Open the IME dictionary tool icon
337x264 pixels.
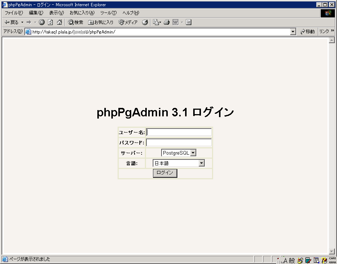tap(308, 261)
